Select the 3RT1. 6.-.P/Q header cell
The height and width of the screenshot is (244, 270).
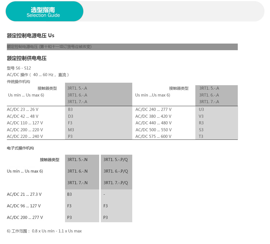(x=116, y=171)
